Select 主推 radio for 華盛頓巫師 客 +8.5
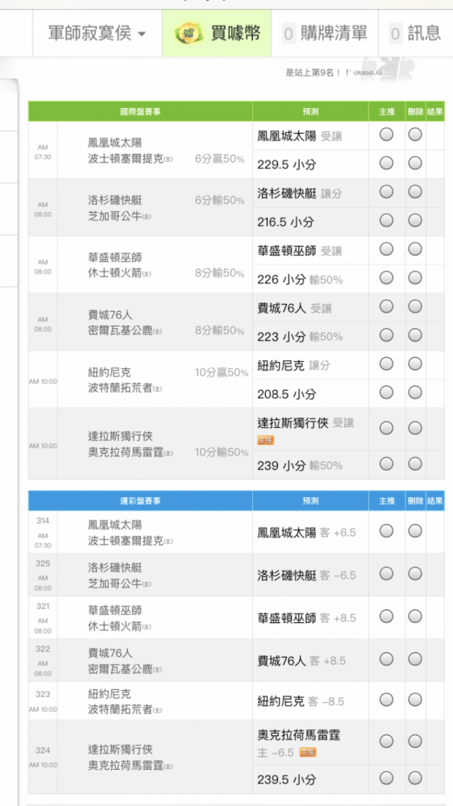Viewport: 453px width, 806px height. click(x=386, y=617)
